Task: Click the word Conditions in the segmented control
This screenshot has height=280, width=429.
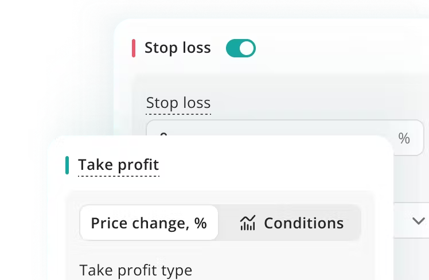Action: pyautogui.click(x=303, y=223)
